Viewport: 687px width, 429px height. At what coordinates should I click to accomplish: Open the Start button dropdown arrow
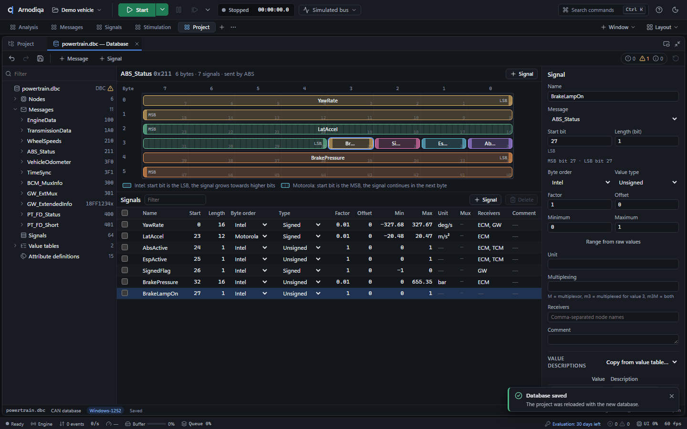(x=162, y=10)
